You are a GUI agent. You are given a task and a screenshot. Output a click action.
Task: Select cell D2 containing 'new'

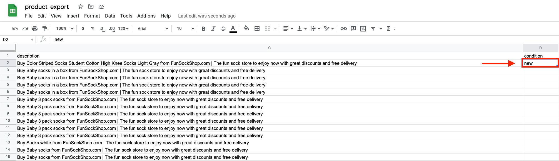540,63
